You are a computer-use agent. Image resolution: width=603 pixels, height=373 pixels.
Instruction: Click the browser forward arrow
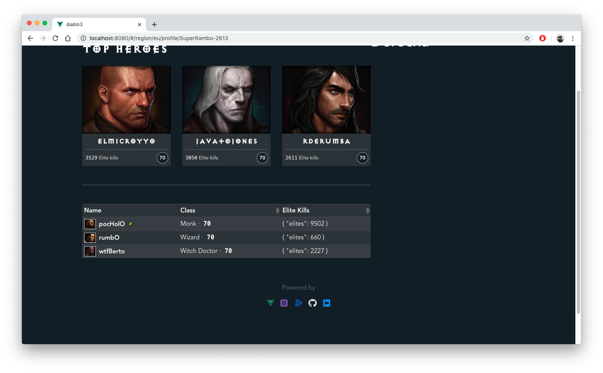[x=43, y=38]
